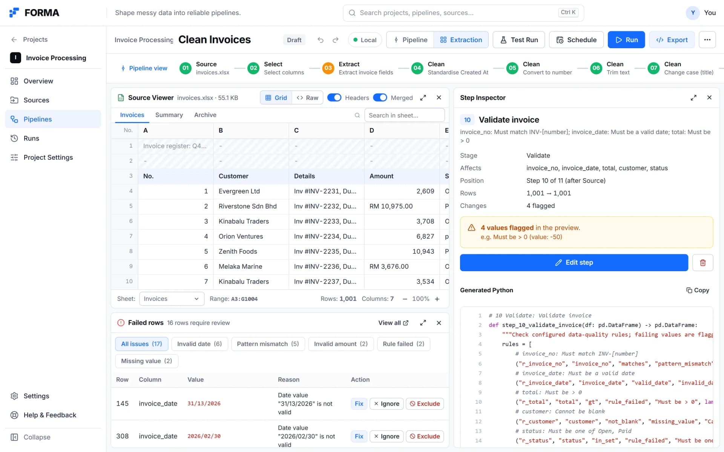Switch Source Viewer to Grid mode
Image resolution: width=724 pixels, height=452 pixels.
(x=276, y=98)
